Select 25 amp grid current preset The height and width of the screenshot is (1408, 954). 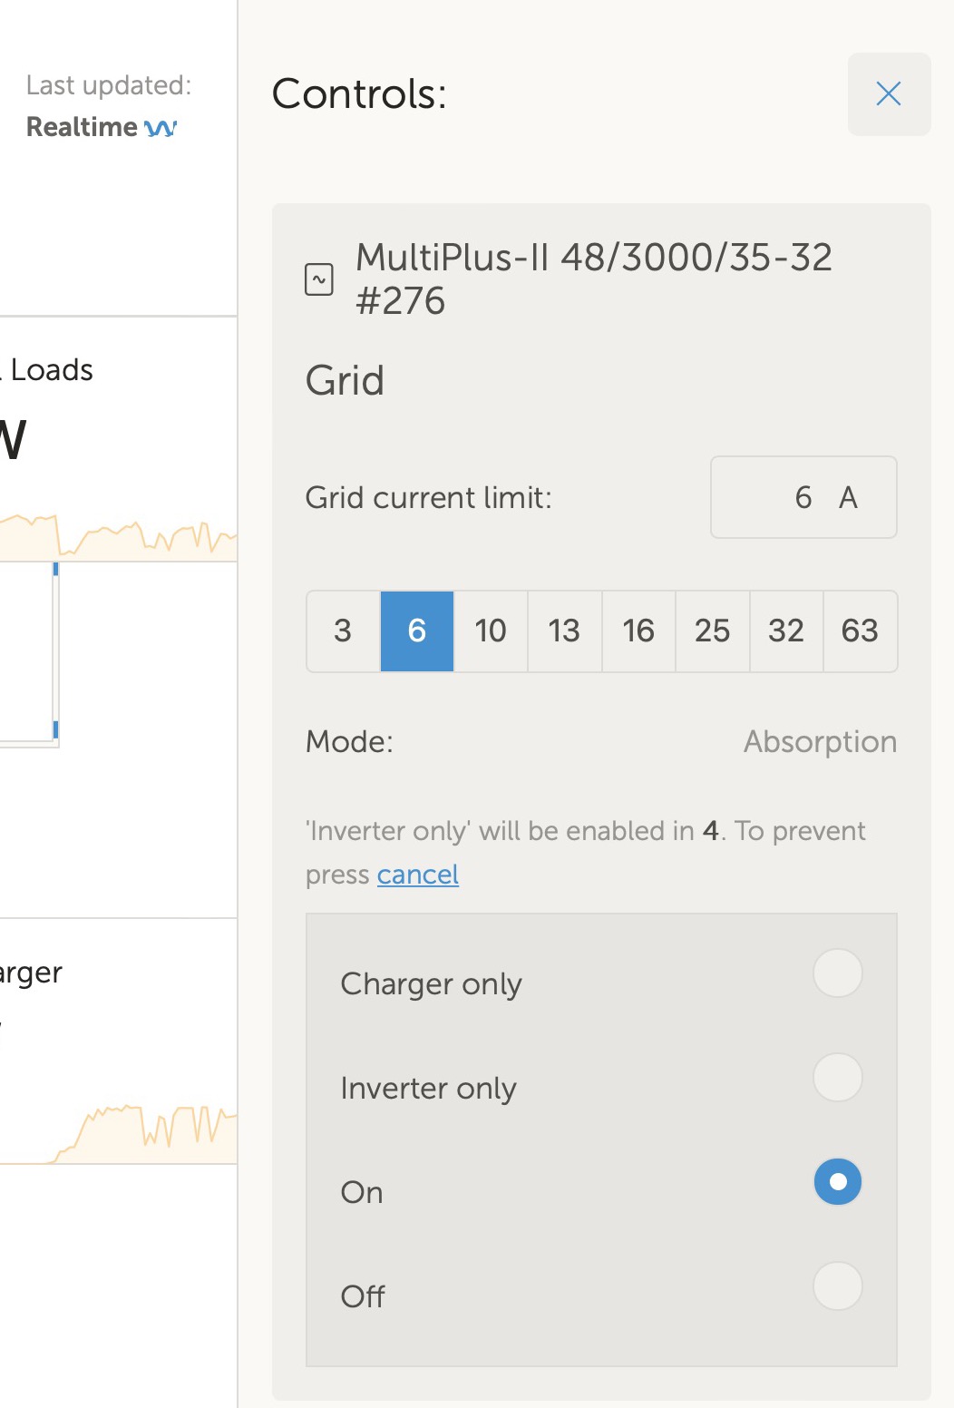click(x=712, y=631)
